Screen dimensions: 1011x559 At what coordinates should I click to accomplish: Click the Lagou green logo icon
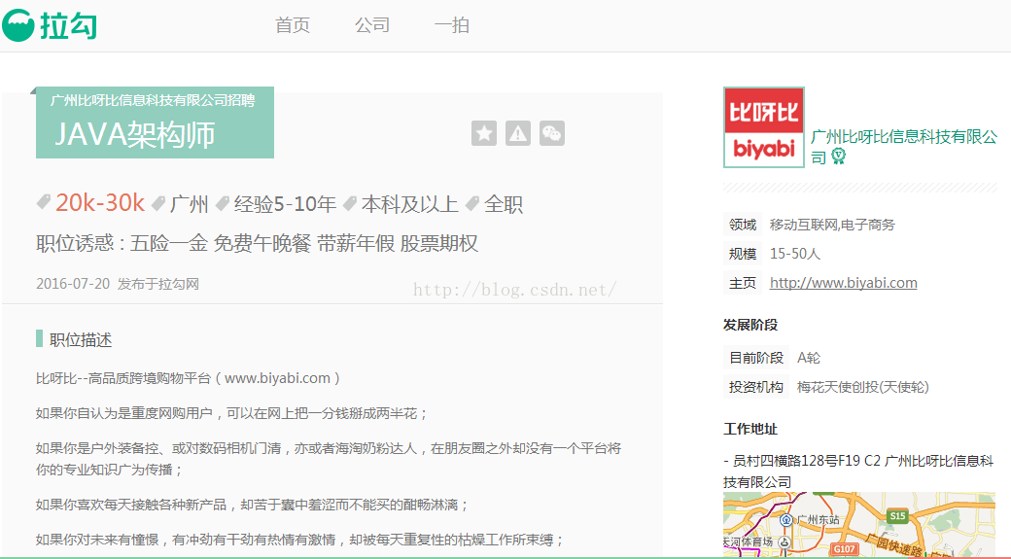point(18,25)
